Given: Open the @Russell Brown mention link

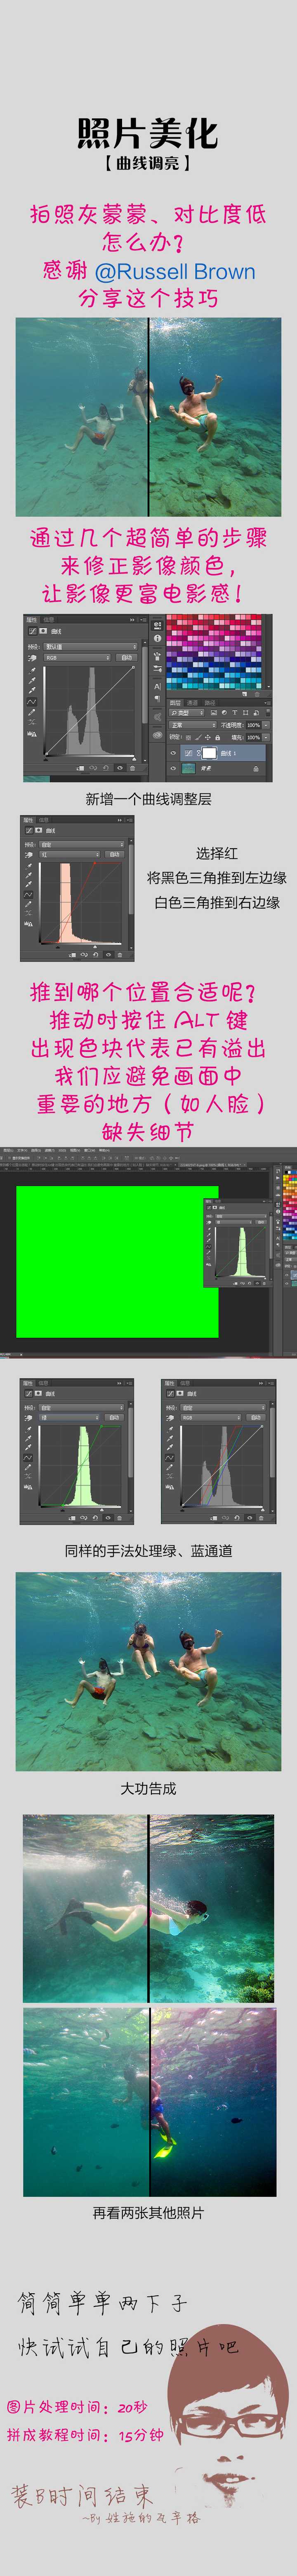Looking at the screenshot, I should [174, 271].
